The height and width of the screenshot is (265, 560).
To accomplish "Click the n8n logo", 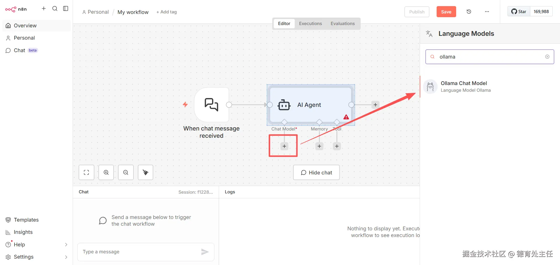I will (x=16, y=9).
